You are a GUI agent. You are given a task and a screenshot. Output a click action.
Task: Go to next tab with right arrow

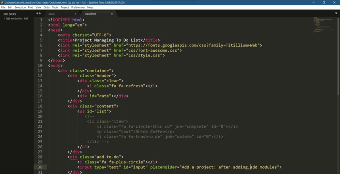40,13
